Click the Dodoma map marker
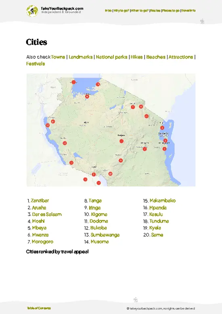This screenshot has height=314, width=222. click(x=121, y=141)
